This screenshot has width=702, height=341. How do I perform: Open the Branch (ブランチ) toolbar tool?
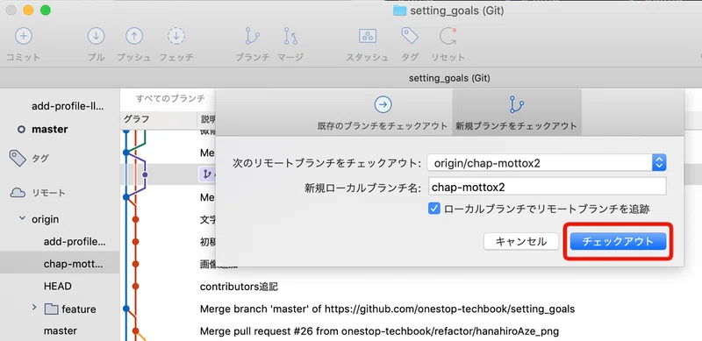tap(253, 36)
